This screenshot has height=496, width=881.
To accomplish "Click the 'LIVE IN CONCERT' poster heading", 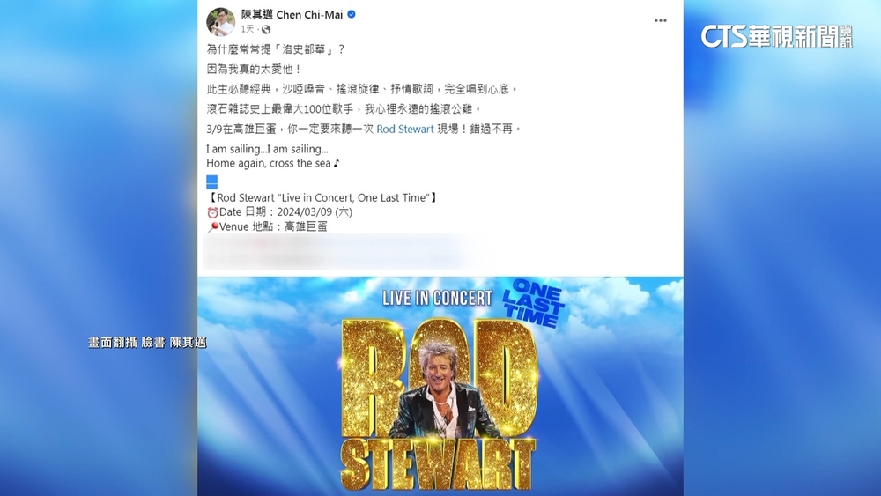I will 437,299.
